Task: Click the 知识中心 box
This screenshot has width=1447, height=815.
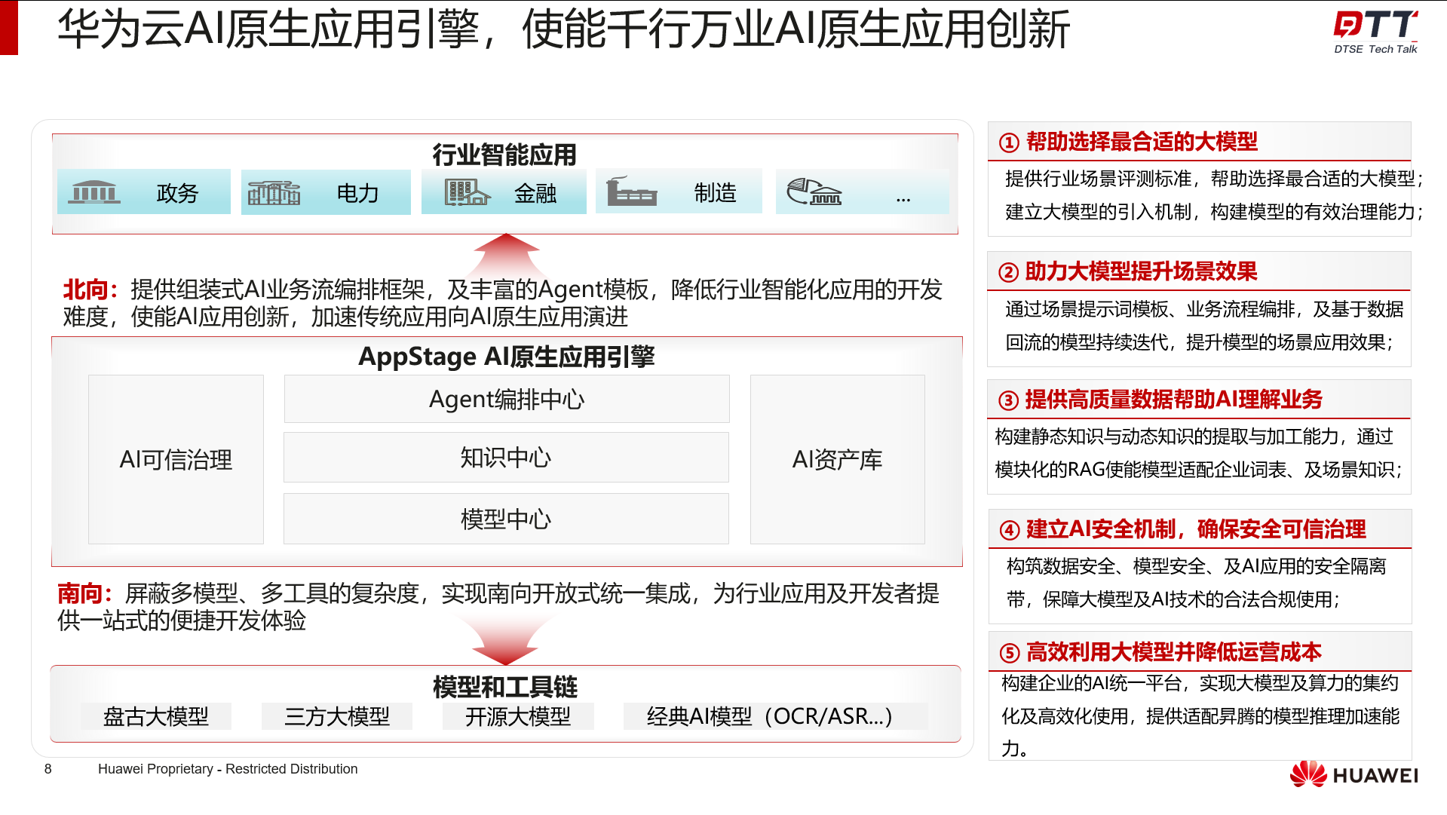Action: point(506,457)
